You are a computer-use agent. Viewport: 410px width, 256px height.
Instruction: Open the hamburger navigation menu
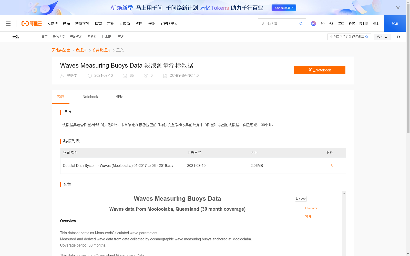[8, 24]
